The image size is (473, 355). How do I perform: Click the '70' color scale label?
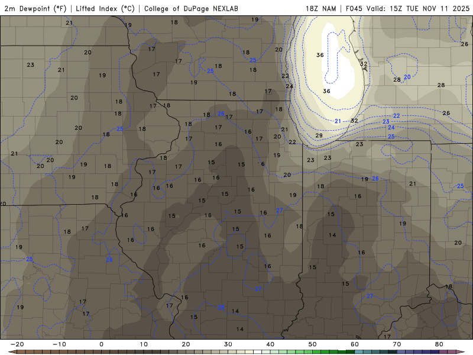click(x=397, y=344)
